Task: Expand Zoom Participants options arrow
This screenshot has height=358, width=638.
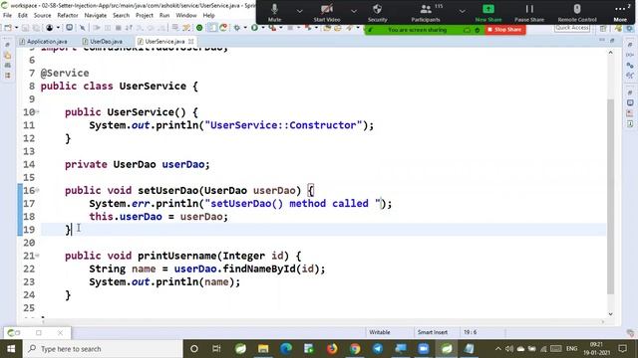Action: click(462, 11)
